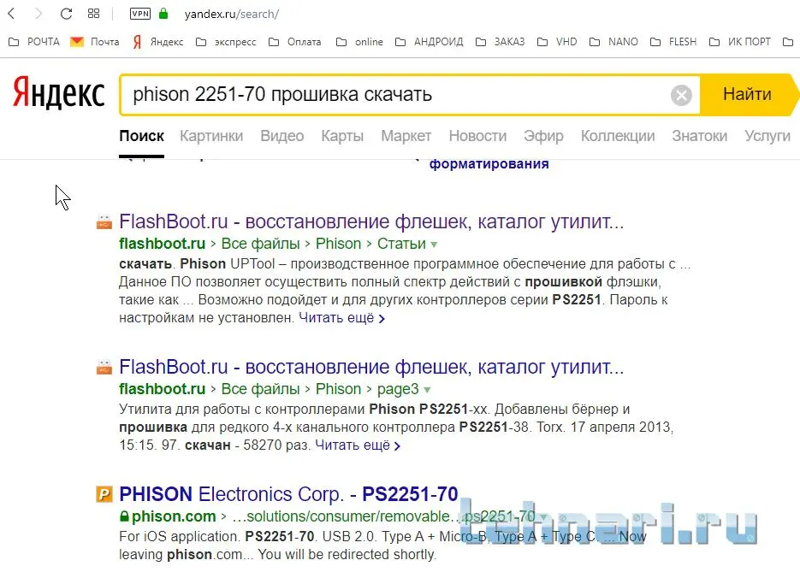Click favicon of FlashBoot page3 result
The height and width of the screenshot is (572, 800).
(104, 367)
